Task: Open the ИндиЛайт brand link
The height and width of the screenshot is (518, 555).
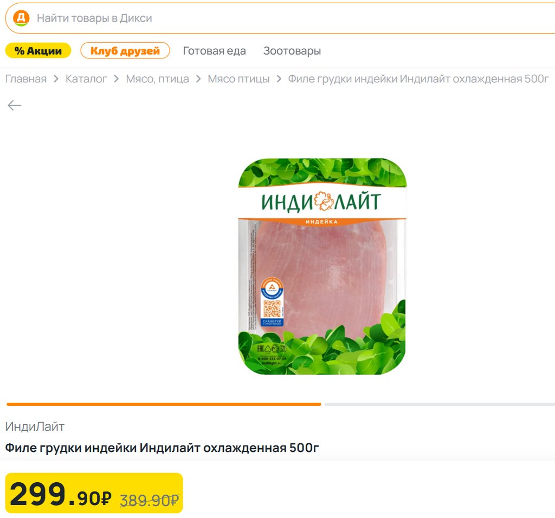Action: [35, 427]
